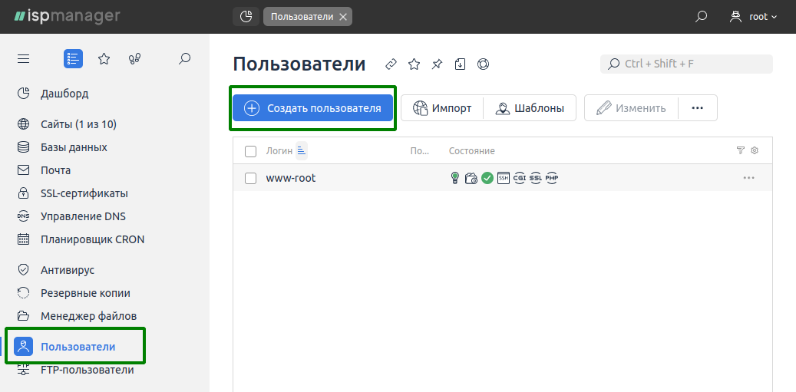Go to Управление DNS
796x392 pixels.
pyautogui.click(x=83, y=216)
